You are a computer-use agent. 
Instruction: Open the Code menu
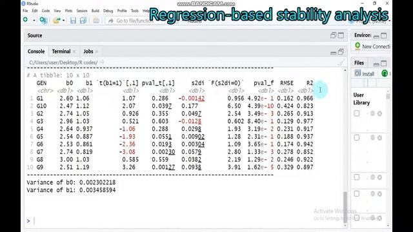point(46,11)
